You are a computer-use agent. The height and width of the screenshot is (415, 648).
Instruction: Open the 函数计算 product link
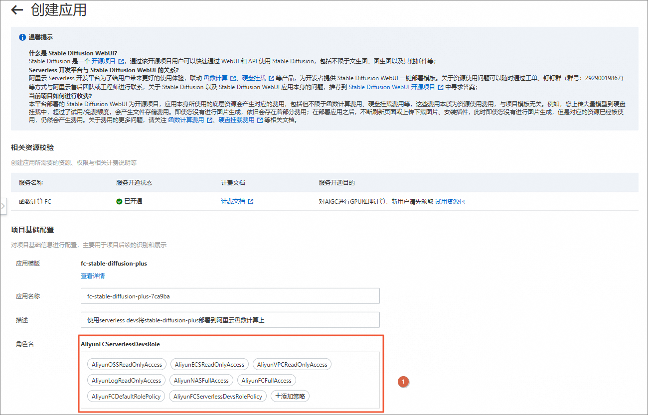tap(215, 78)
